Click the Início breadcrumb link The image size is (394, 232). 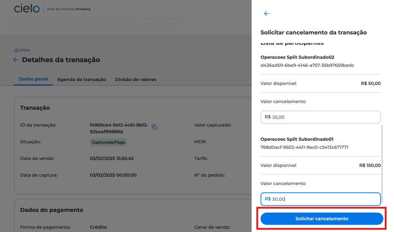coord(24,50)
